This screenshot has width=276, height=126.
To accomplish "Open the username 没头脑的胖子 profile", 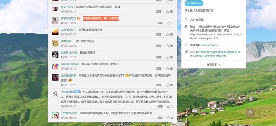I will tap(68, 75).
